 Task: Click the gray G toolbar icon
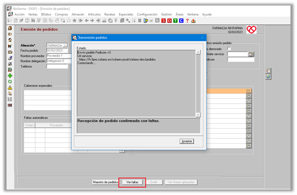click(x=158, y=21)
